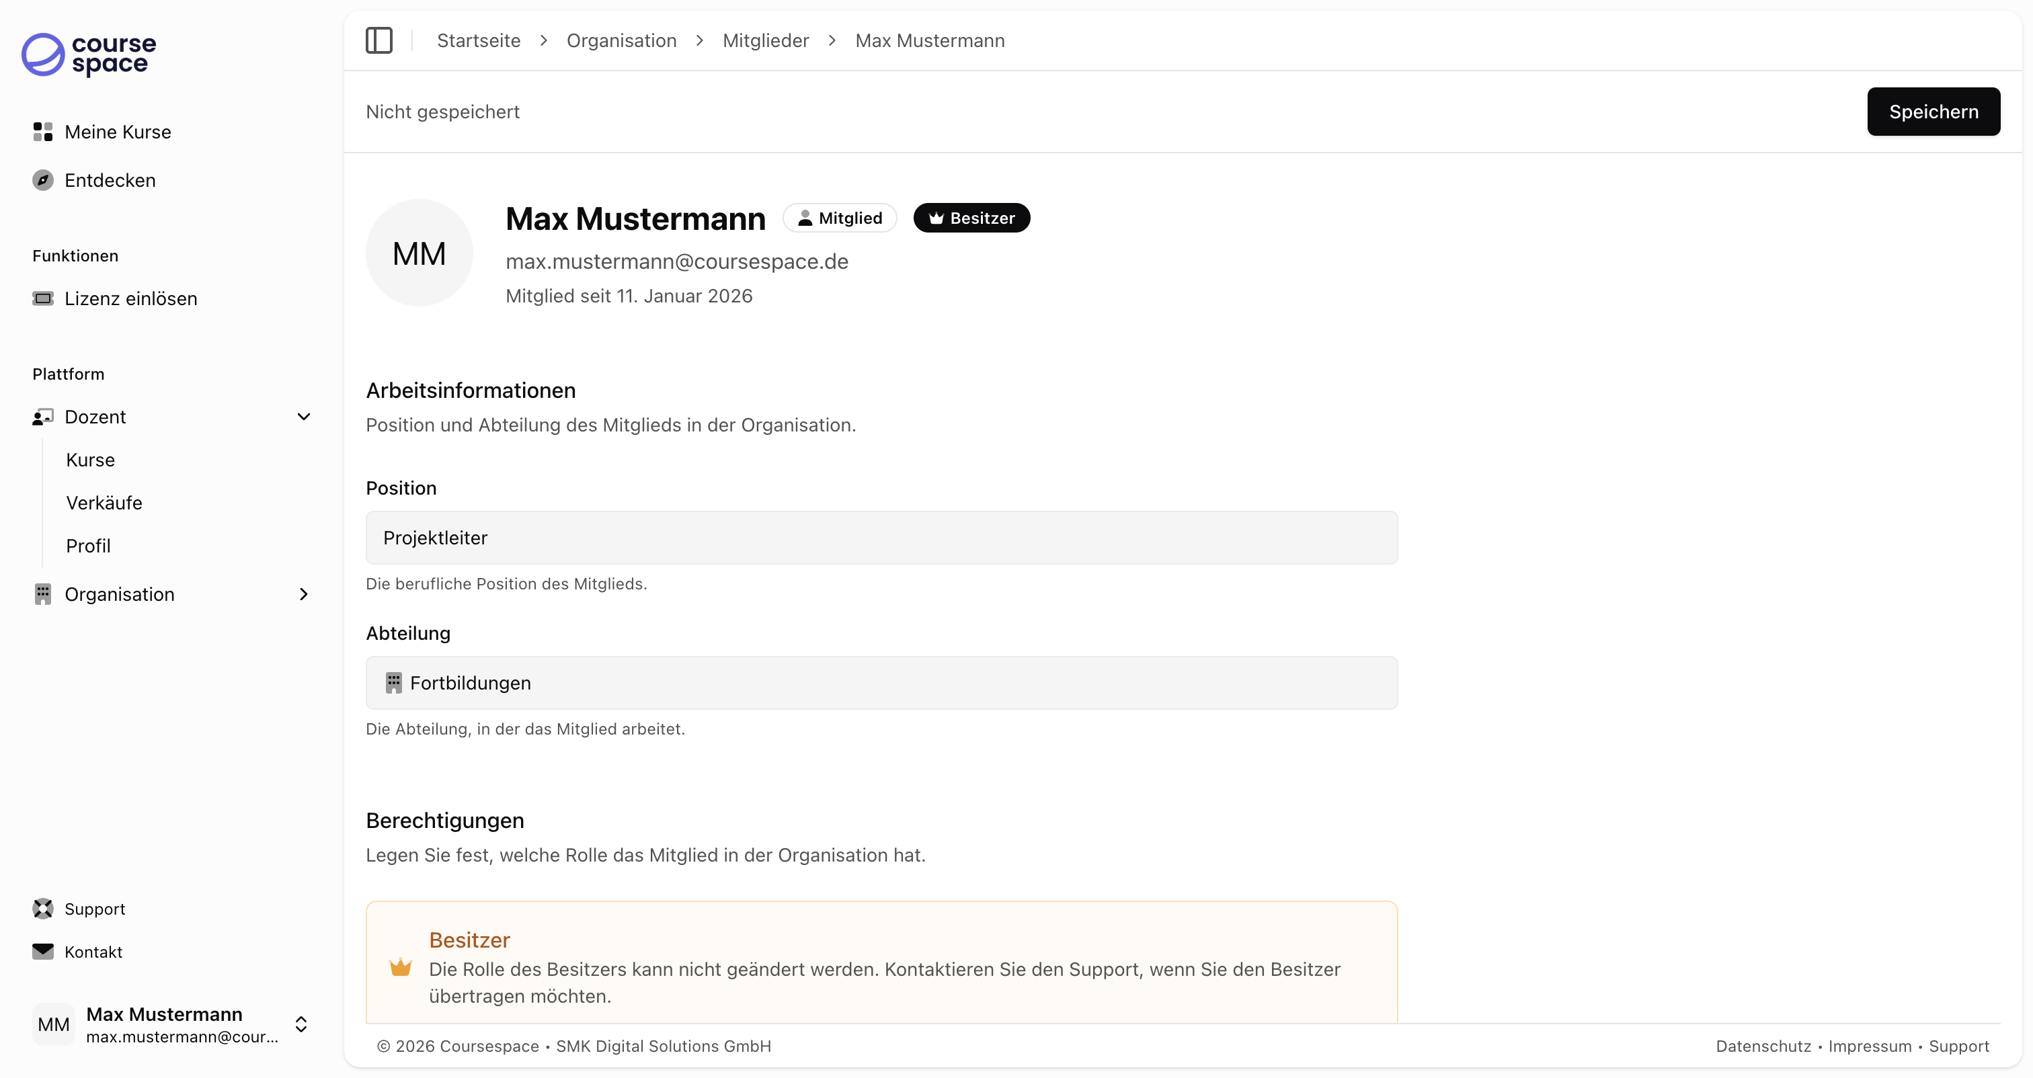The image size is (2033, 1078).
Task: Click the Lizenz einlösen ticket icon
Action: pyautogui.click(x=42, y=298)
